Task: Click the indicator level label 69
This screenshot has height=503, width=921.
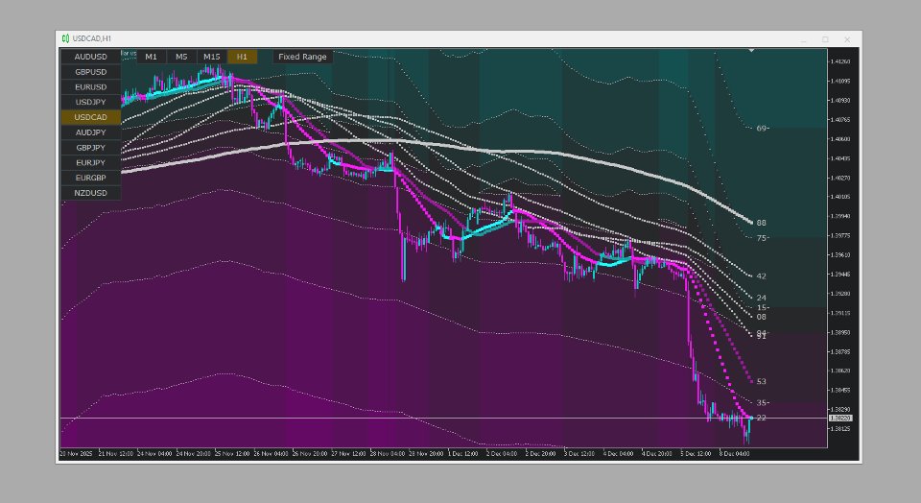Action: coord(761,128)
